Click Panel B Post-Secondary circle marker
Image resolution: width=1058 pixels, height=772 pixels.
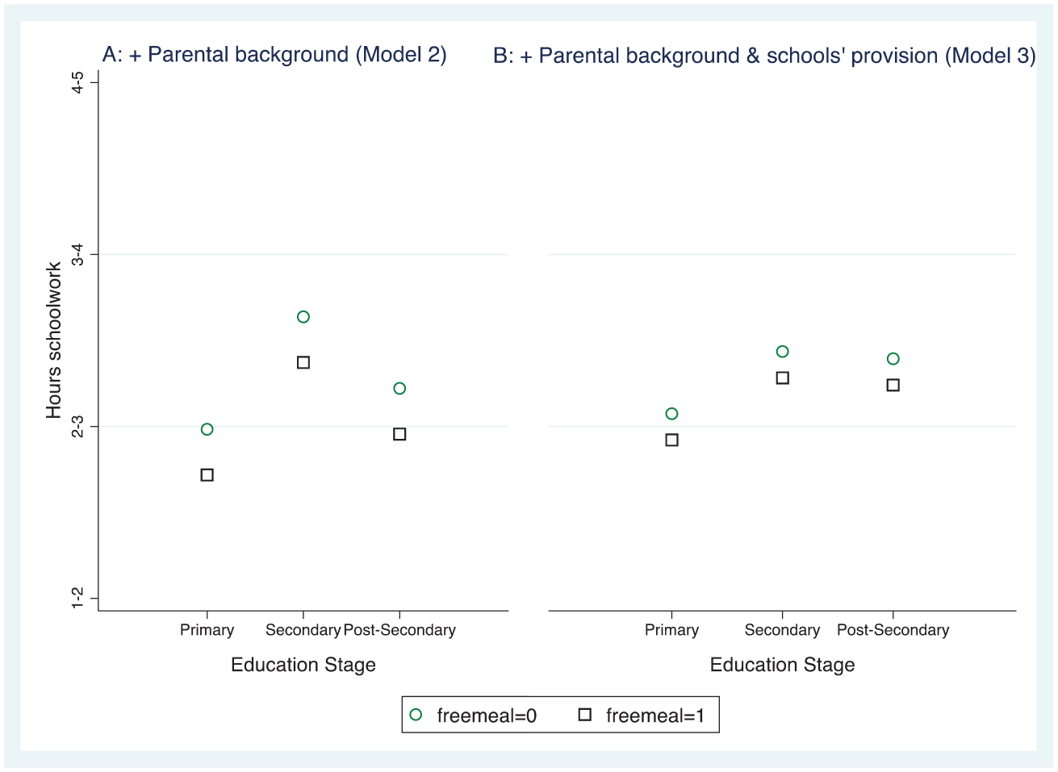pos(893,359)
